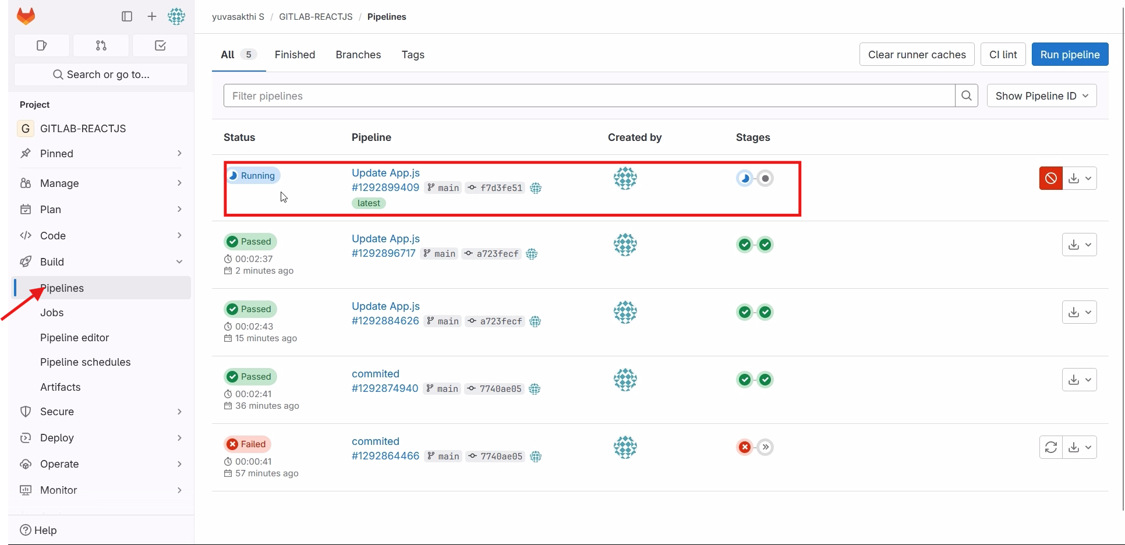1125x545 pixels.
Task: Click the GITLAB-REACTJS project G avatar
Action: click(x=25, y=128)
